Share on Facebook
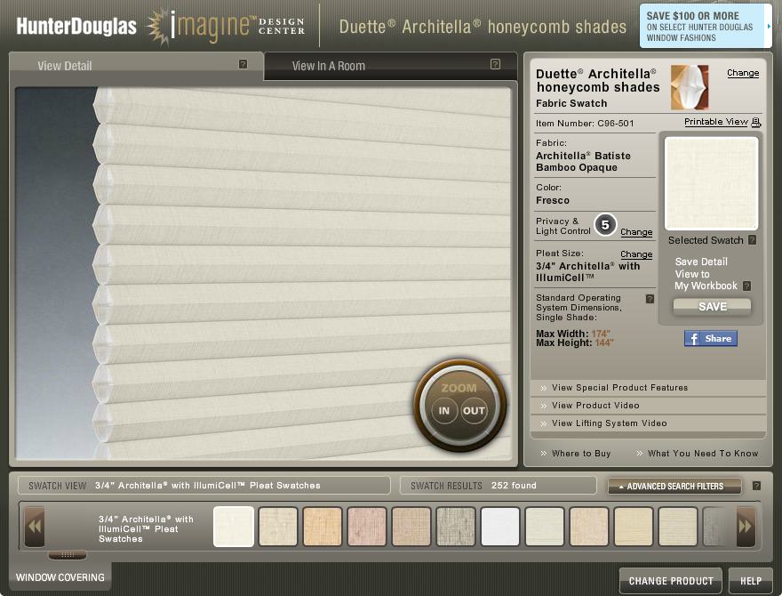782x596 pixels. coord(711,338)
